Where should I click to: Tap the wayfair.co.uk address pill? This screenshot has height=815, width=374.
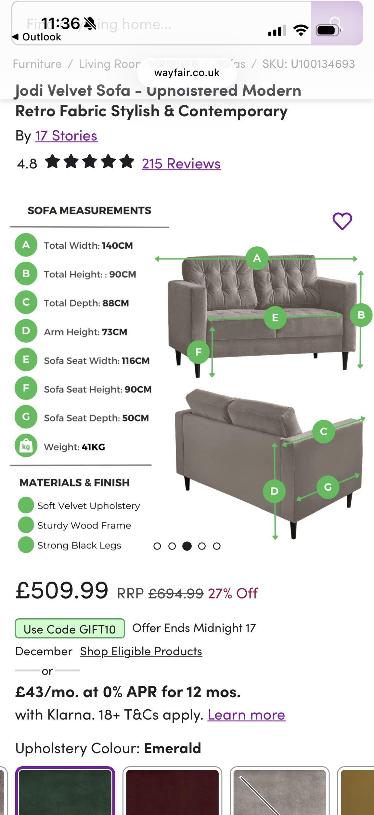187,73
